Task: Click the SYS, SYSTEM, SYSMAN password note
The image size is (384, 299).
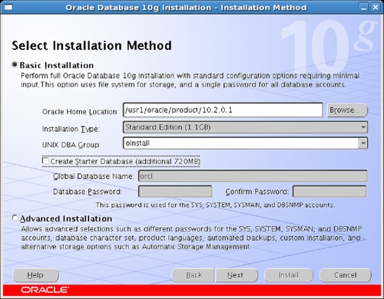Action: 215,205
